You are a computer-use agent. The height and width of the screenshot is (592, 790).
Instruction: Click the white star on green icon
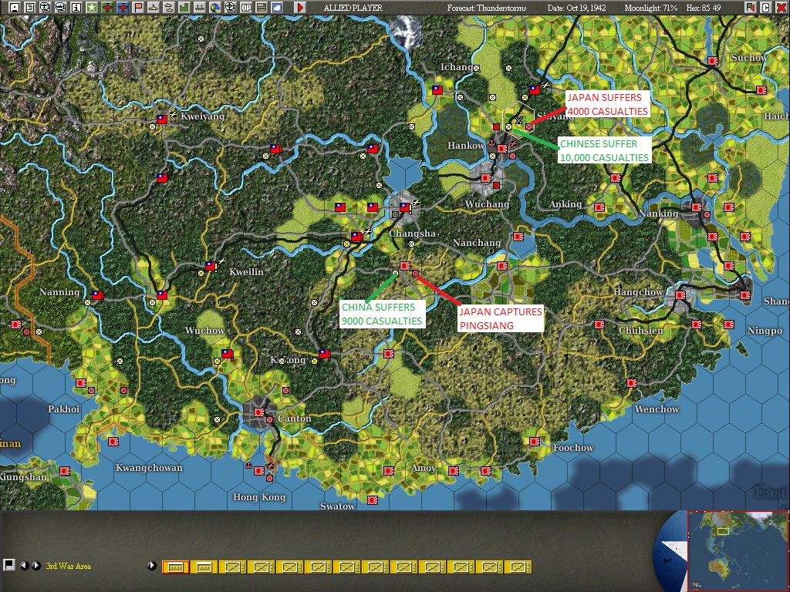click(x=92, y=8)
